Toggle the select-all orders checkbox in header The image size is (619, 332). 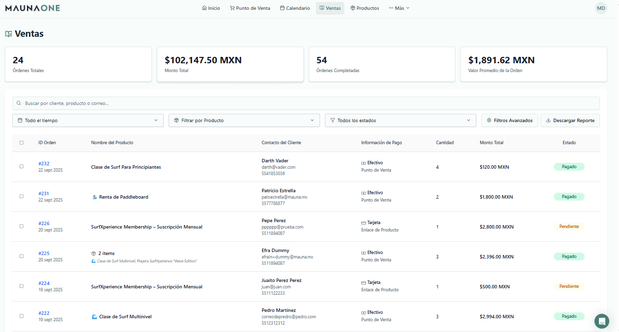click(x=21, y=143)
